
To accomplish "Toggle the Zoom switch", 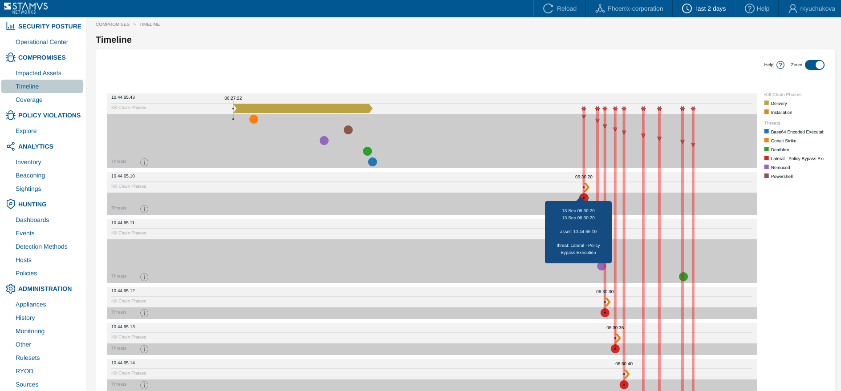I will 814,65.
